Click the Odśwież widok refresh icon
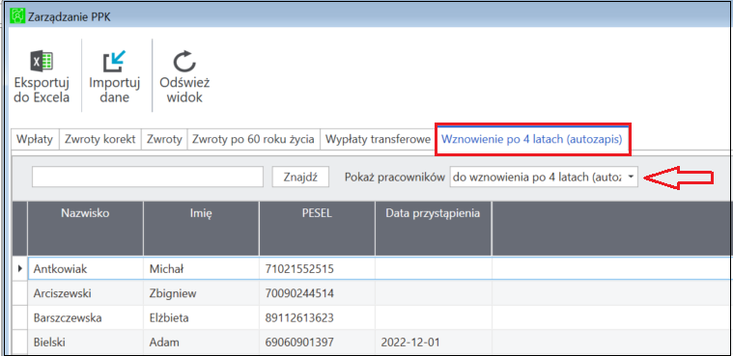The width and height of the screenshot is (733, 356). point(184,62)
